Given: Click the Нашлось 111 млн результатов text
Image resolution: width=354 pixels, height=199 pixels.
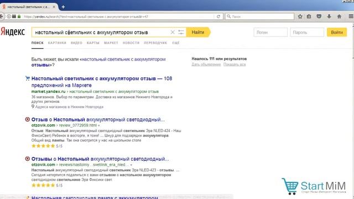Looking at the screenshot, I should tap(219, 59).
